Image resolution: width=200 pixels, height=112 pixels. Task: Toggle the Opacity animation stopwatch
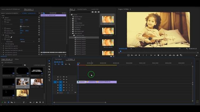pyautogui.click(x=5, y=40)
